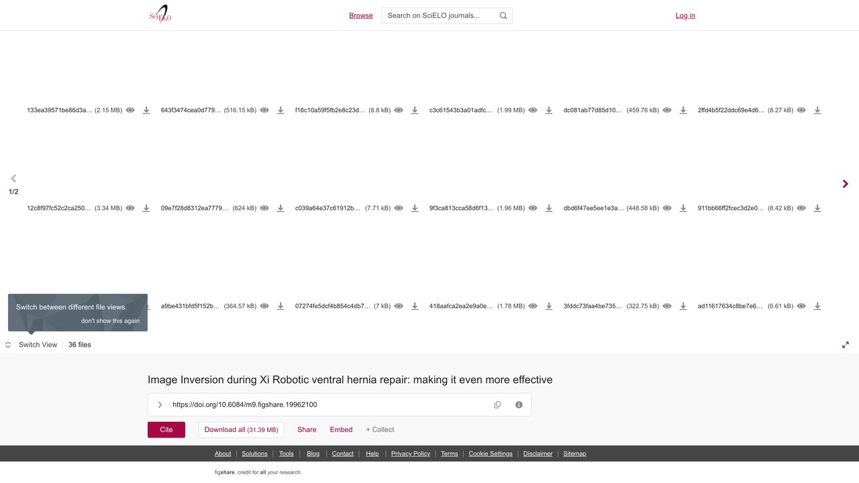859x483 pixels.
Task: Click + Collect
Action: point(380,430)
